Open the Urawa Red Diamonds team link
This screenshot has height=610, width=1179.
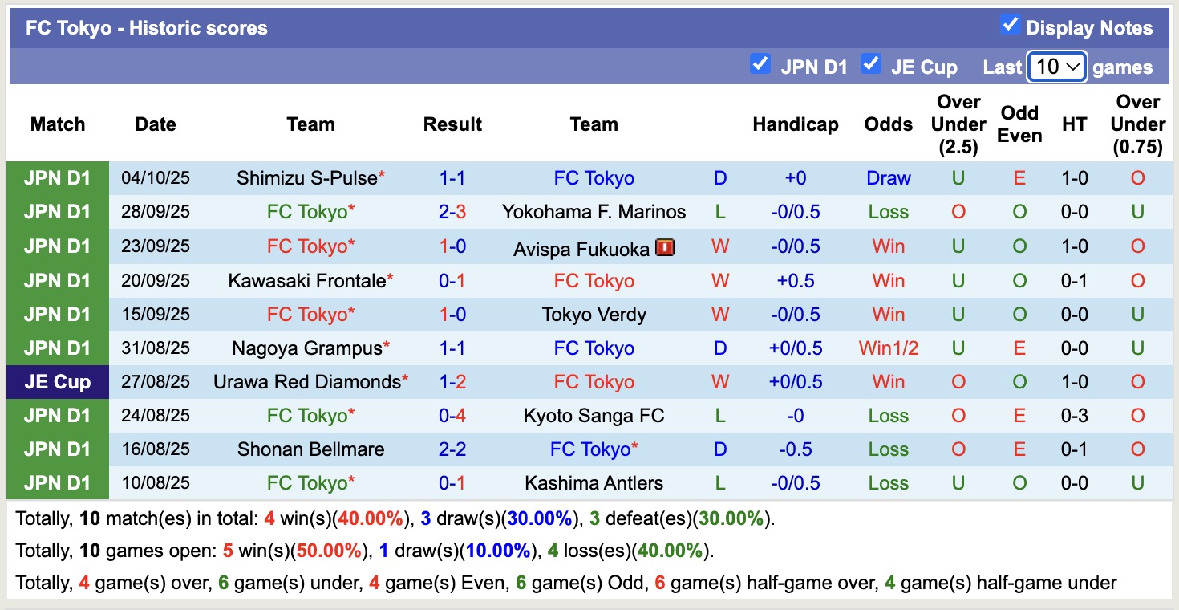tap(308, 381)
